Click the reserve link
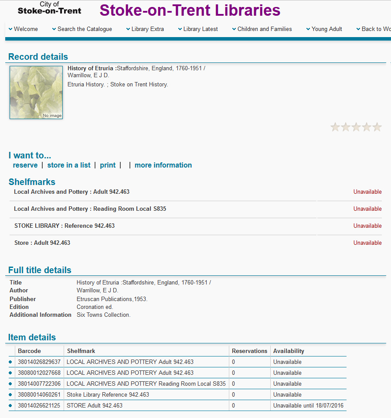 (x=25, y=165)
